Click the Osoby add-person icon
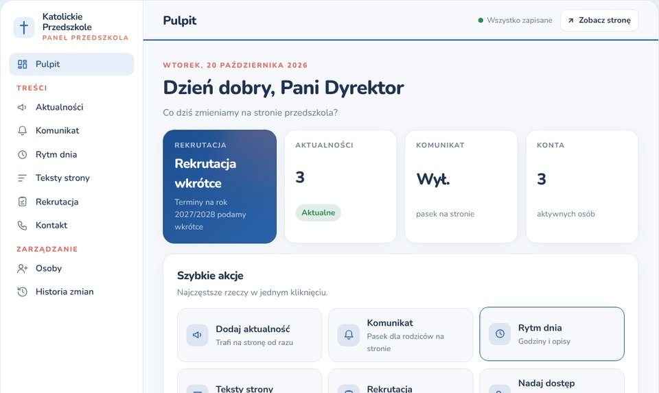 (x=22, y=268)
